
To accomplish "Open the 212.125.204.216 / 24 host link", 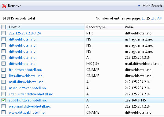I will (x=25, y=33).
